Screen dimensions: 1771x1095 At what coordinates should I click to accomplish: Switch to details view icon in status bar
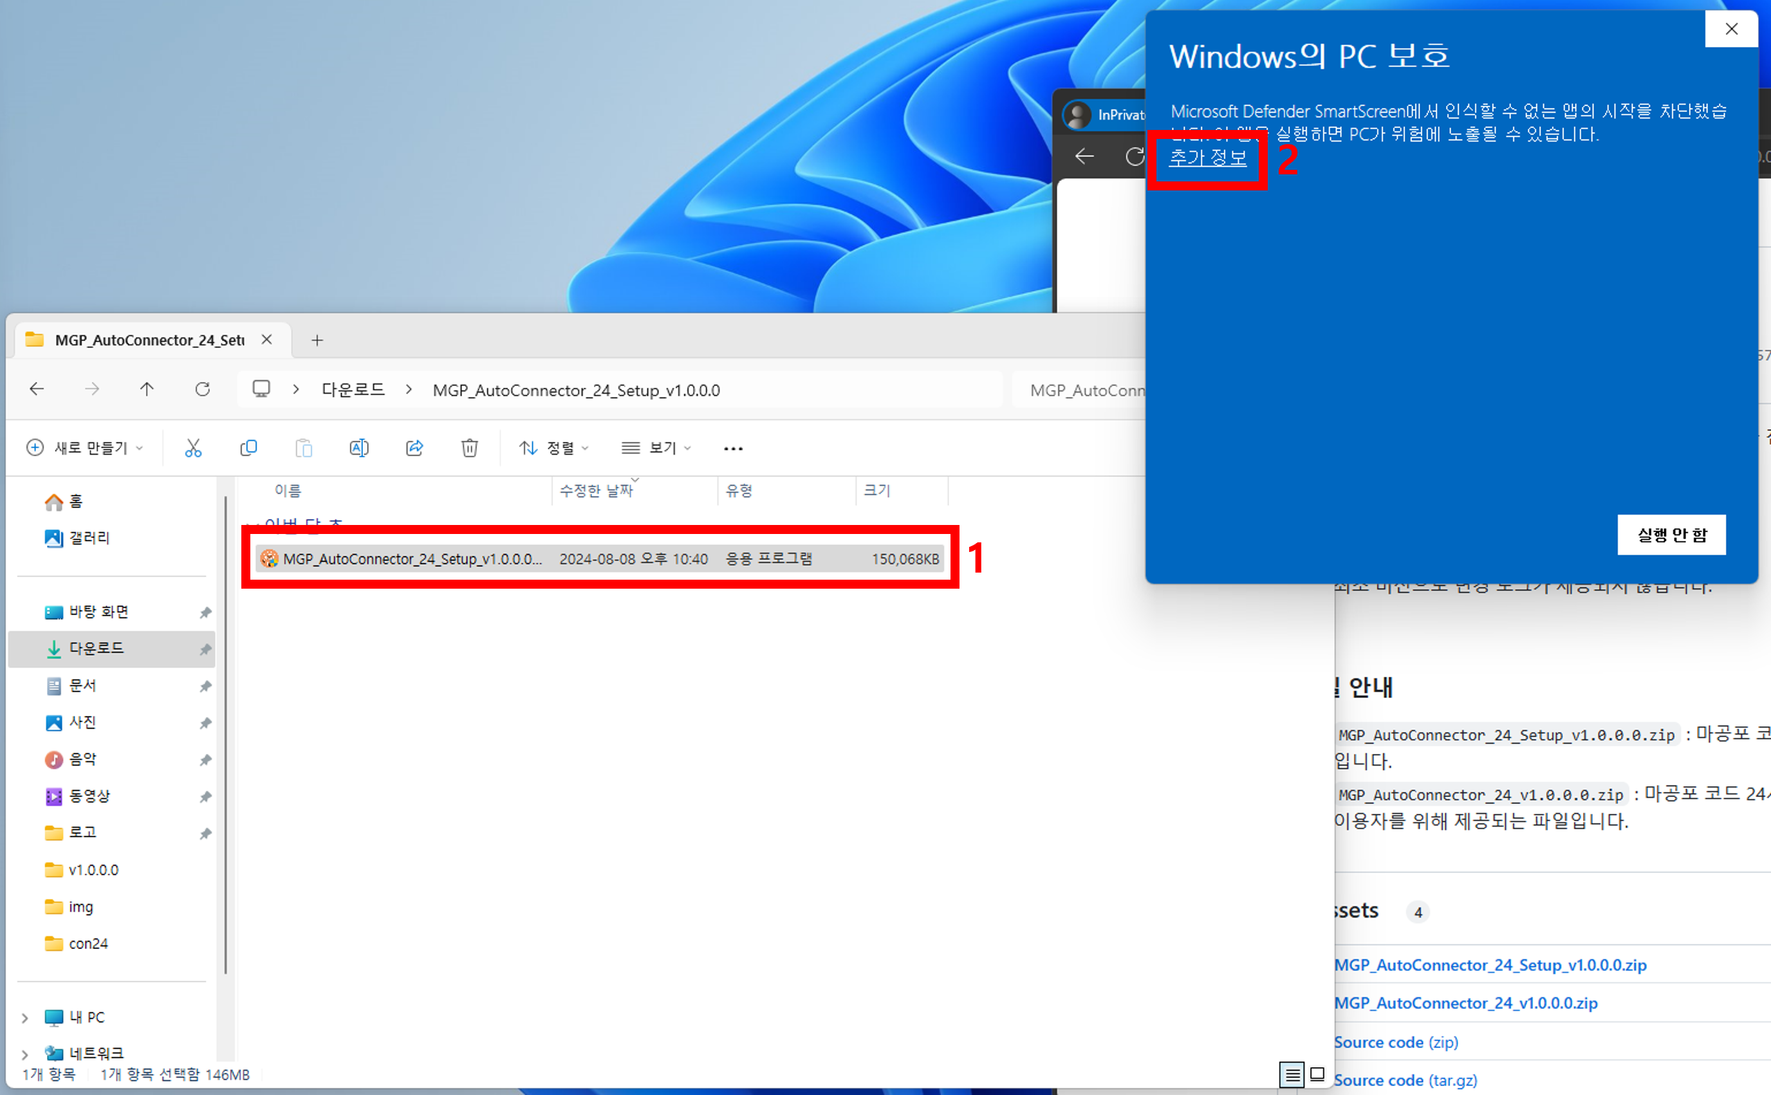click(1292, 1074)
